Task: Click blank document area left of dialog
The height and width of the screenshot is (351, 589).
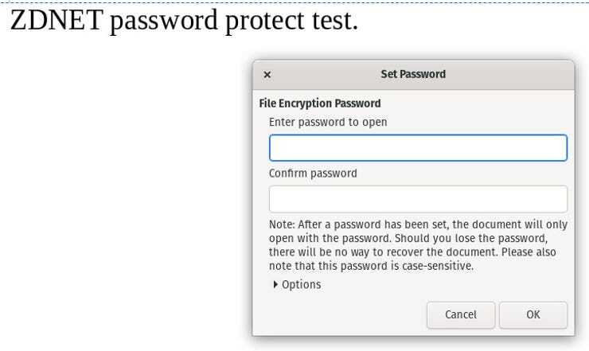Action: [x=119, y=199]
